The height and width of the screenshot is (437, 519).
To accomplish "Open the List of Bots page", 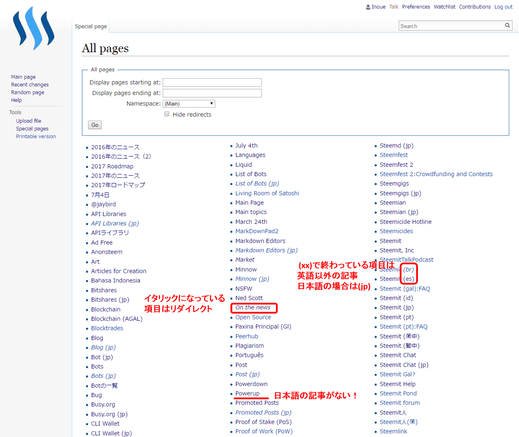I will tap(251, 174).
